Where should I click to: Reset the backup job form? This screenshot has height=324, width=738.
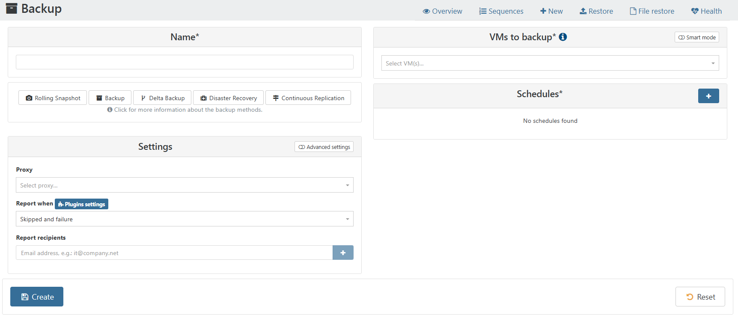[x=700, y=297]
